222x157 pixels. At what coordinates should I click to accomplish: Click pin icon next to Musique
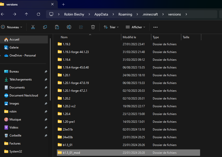pyautogui.click(x=46, y=119)
